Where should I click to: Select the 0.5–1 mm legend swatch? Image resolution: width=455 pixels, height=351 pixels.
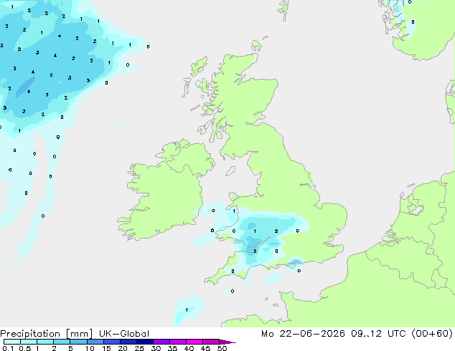tap(29, 342)
